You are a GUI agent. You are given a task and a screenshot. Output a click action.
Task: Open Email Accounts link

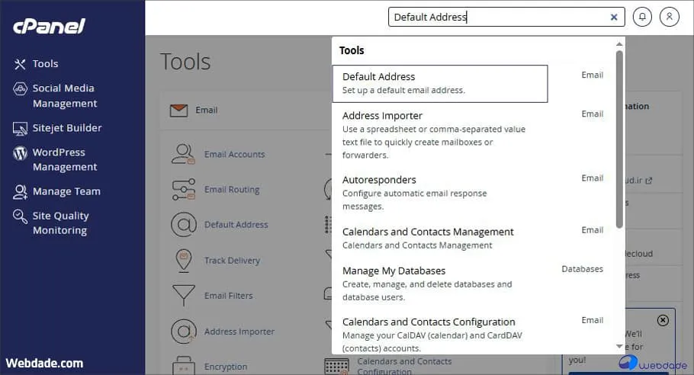tap(234, 154)
